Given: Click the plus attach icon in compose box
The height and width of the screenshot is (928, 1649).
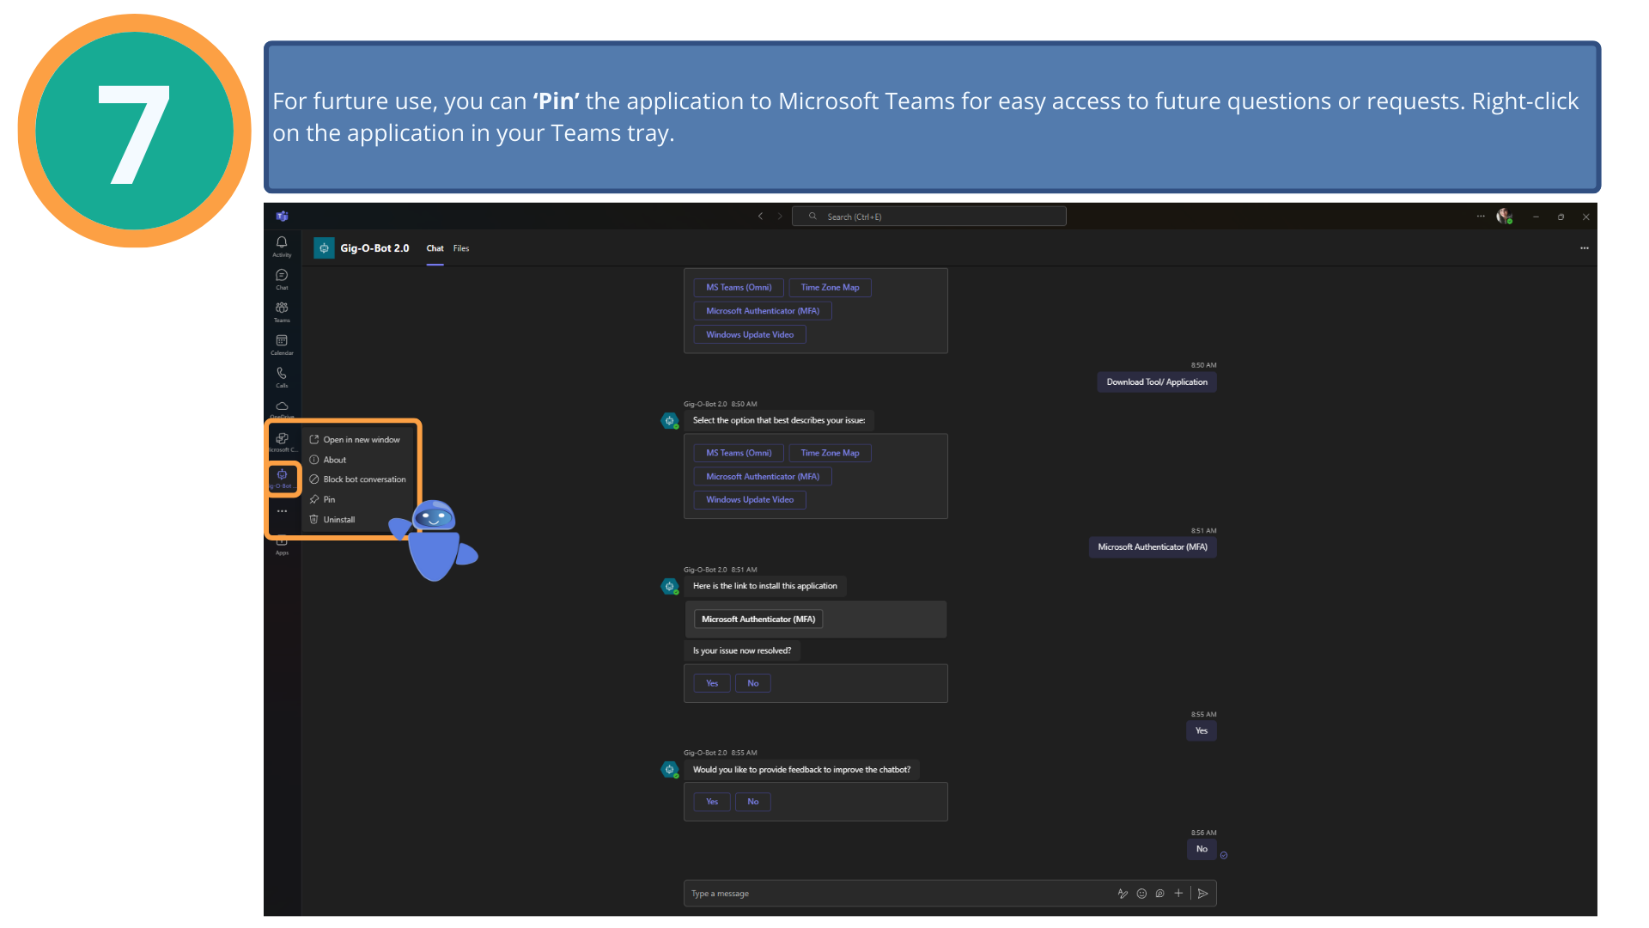Looking at the screenshot, I should [x=1178, y=894].
